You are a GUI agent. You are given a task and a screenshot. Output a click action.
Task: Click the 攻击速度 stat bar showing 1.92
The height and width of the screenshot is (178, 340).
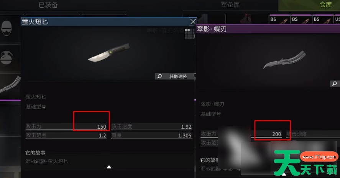pyautogui.click(x=151, y=126)
